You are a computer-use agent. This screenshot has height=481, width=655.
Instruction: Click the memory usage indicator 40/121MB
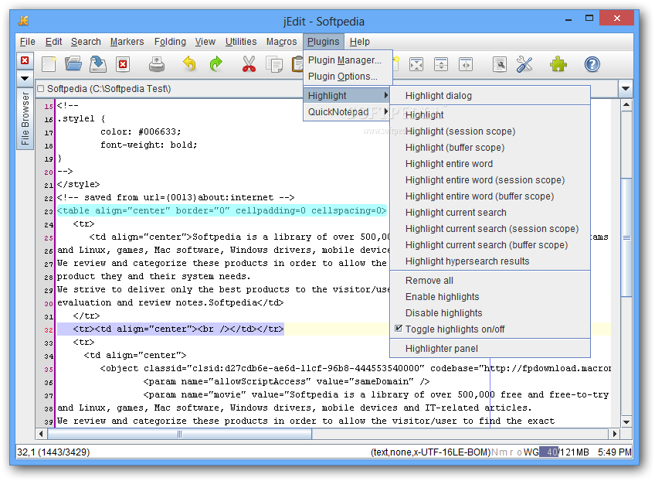click(564, 452)
